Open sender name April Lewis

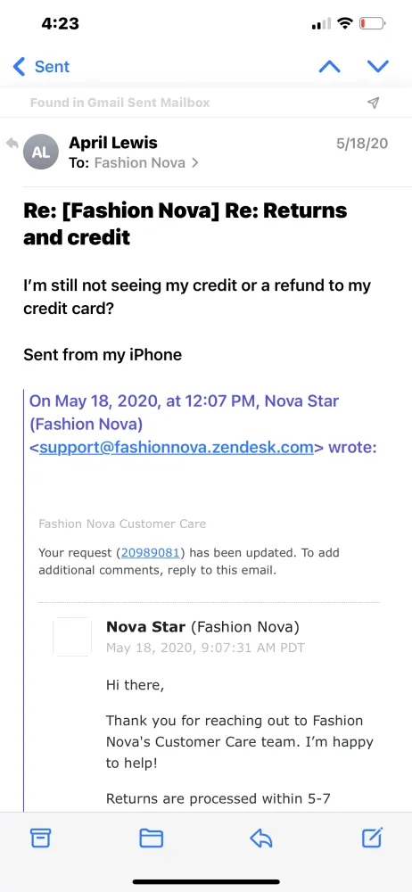tap(113, 142)
